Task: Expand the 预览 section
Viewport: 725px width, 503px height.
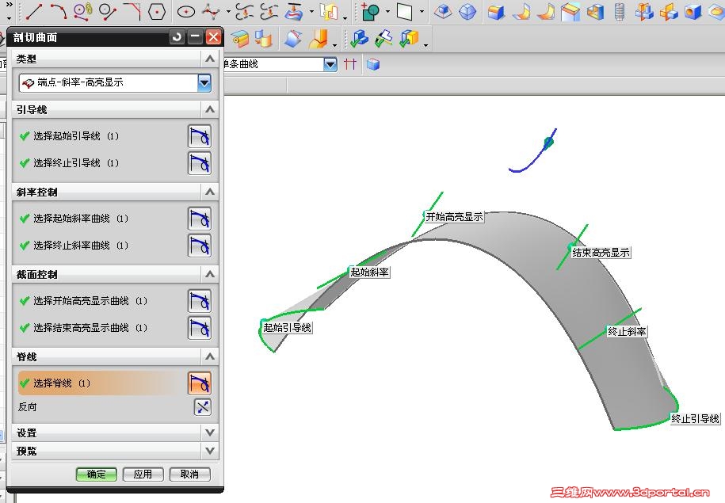Action: click(209, 450)
